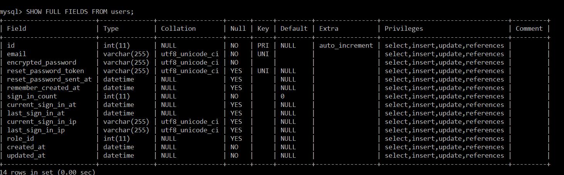Click the remember_created_at field name

pos(44,88)
